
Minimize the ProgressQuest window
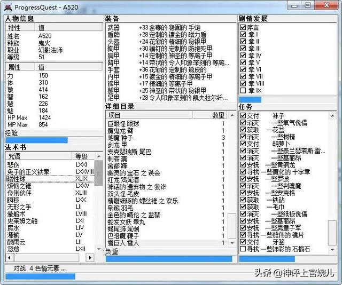[294, 6]
